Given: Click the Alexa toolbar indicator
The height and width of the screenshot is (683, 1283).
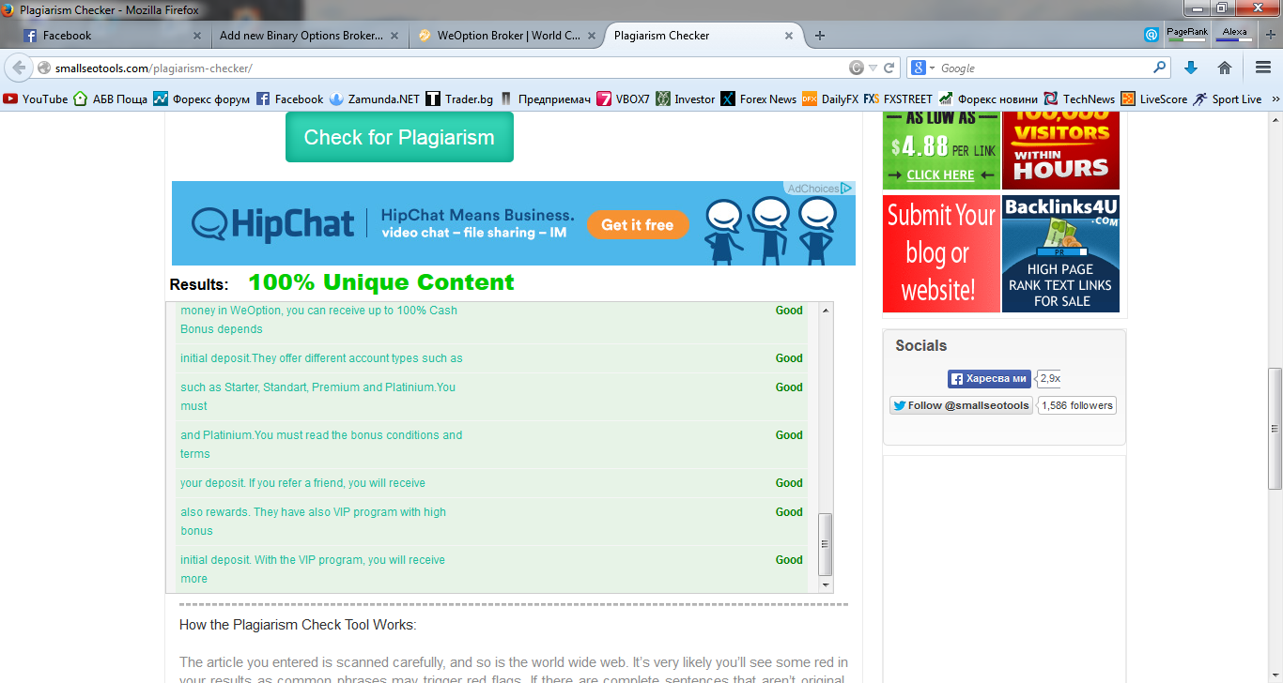Looking at the screenshot, I should coord(1235,35).
